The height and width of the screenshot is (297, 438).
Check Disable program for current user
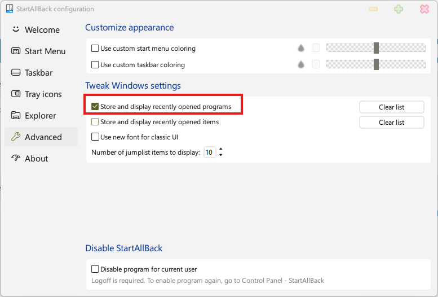(95, 269)
